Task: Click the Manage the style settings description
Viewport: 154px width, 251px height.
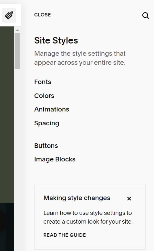Action: (80, 58)
